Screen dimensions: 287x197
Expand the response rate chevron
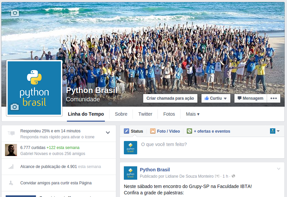[108, 132]
